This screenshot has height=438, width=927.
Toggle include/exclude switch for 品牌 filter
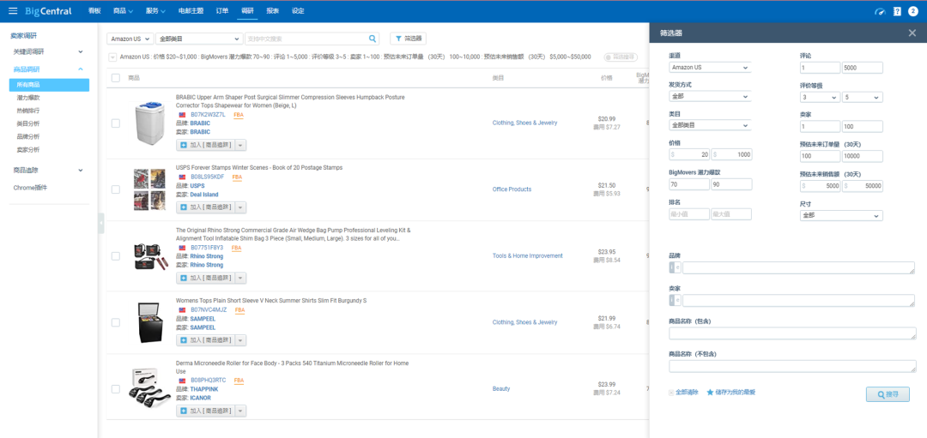(675, 267)
